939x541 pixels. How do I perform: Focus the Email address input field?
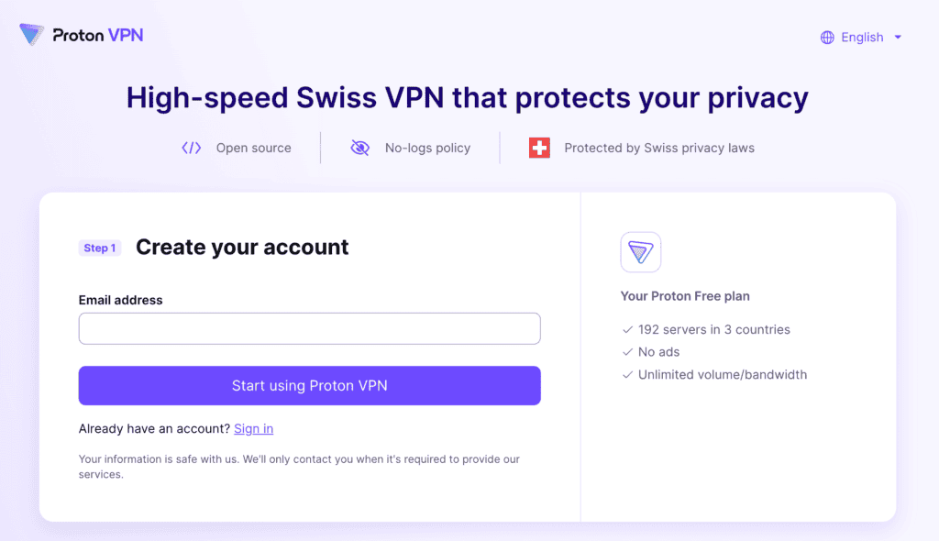point(310,328)
